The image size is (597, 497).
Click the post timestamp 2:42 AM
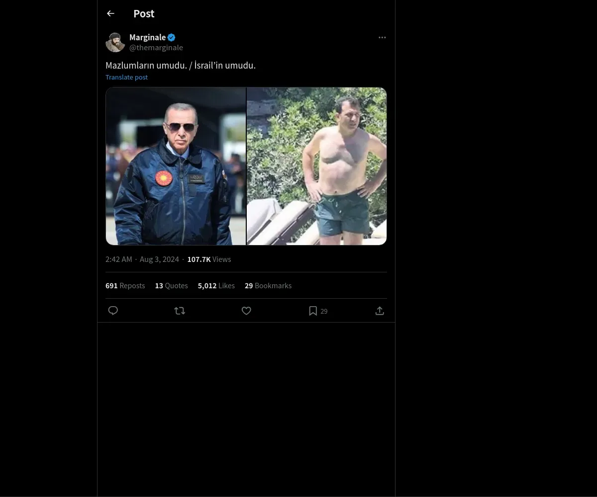tap(119, 259)
